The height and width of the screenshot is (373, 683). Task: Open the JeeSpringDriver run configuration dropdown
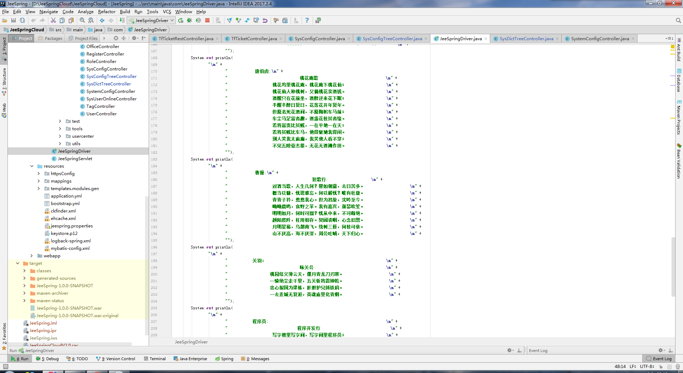point(152,21)
